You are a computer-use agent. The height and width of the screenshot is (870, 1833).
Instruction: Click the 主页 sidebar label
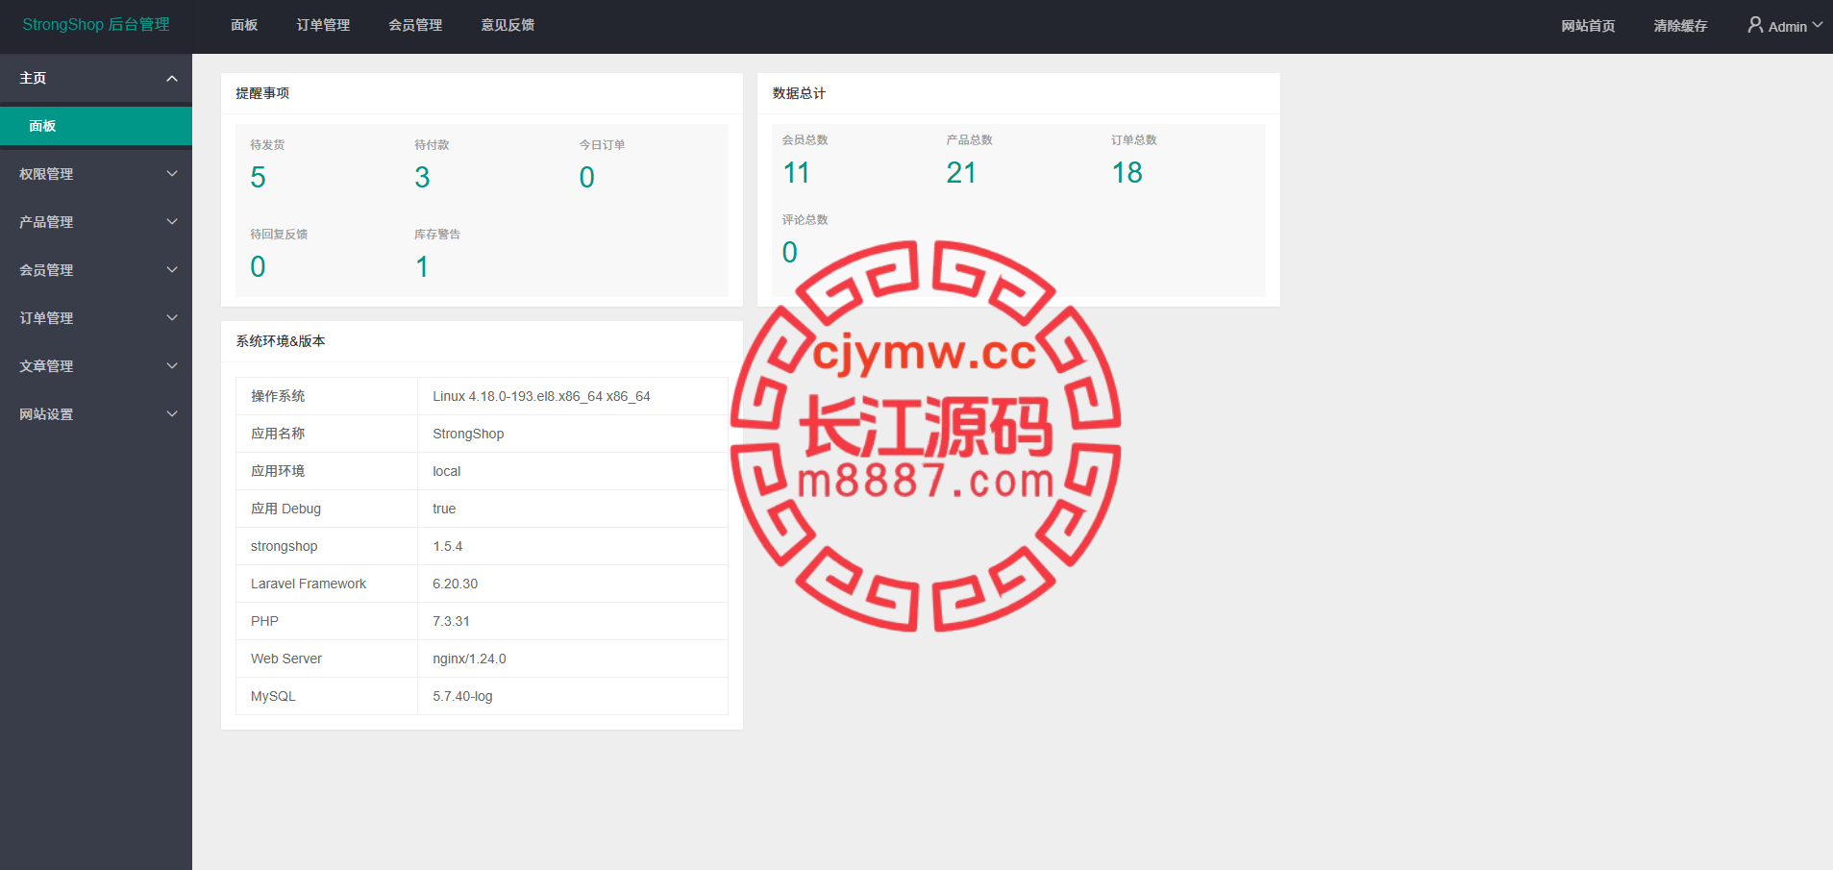click(x=33, y=78)
